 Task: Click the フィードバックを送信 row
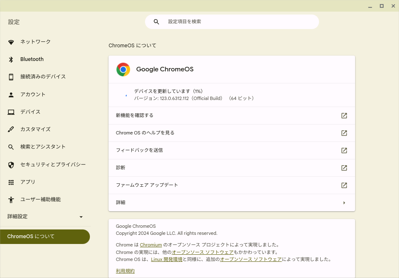tap(232, 151)
